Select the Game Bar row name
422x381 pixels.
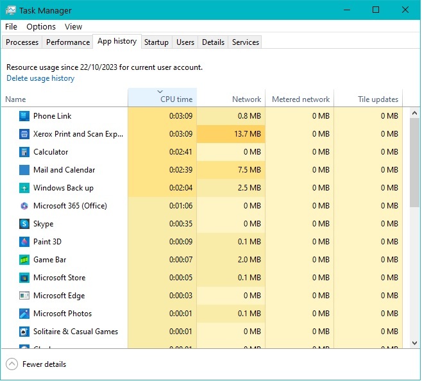click(50, 260)
